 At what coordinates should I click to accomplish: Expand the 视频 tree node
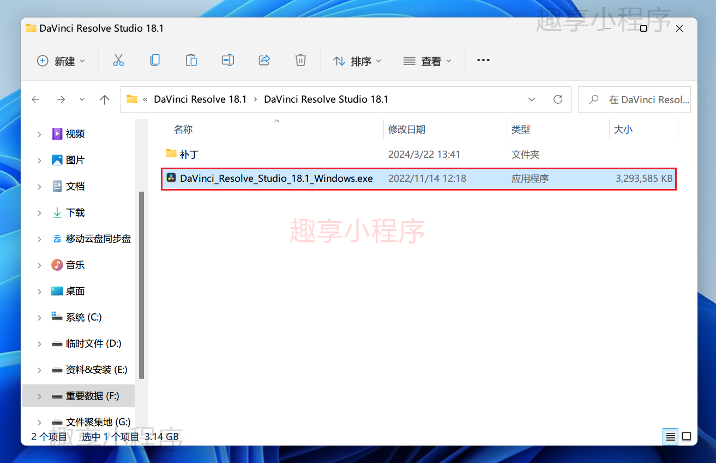39,134
